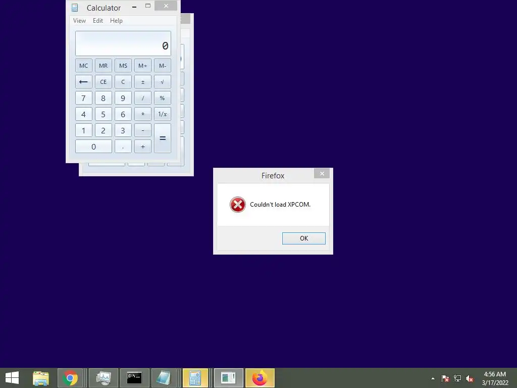Click the M+ memory add key

pos(143,65)
